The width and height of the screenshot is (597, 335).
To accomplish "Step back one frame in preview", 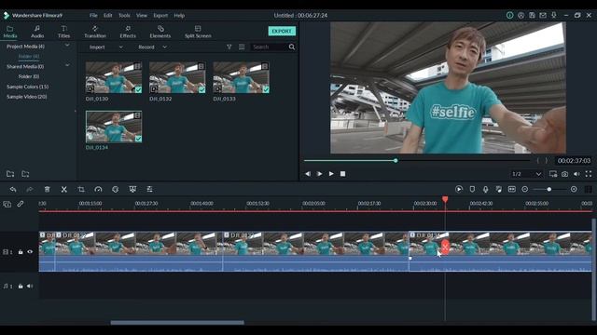I will [308, 174].
